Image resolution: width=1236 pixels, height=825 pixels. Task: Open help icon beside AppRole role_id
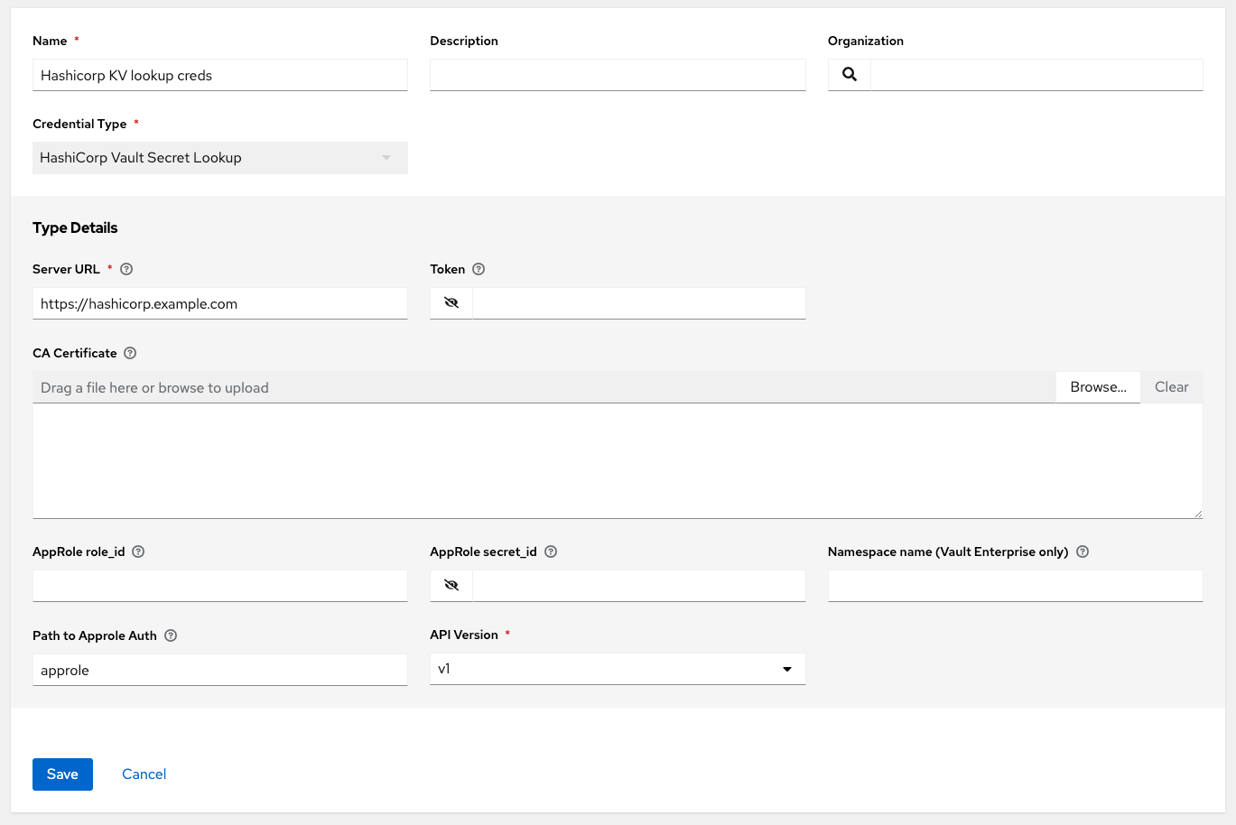pyautogui.click(x=138, y=552)
